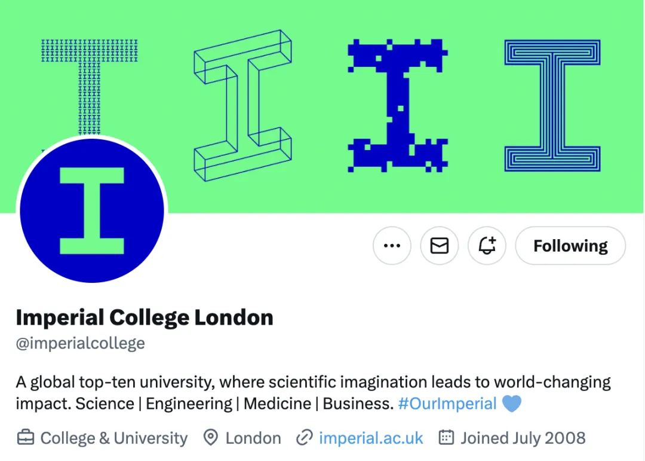Click the calendar joined-date icon

(446, 438)
